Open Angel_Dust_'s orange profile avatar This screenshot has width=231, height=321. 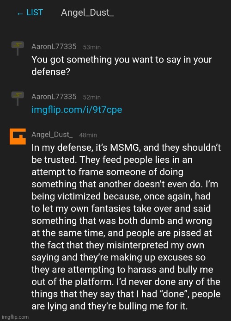(x=18, y=136)
